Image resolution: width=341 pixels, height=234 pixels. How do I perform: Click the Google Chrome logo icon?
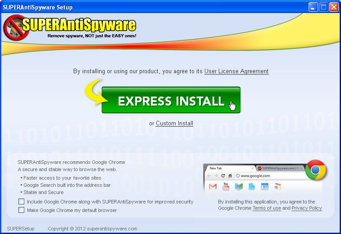[315, 170]
